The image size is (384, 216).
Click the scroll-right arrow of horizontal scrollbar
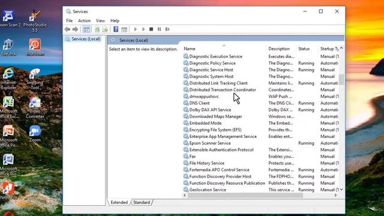335,195
